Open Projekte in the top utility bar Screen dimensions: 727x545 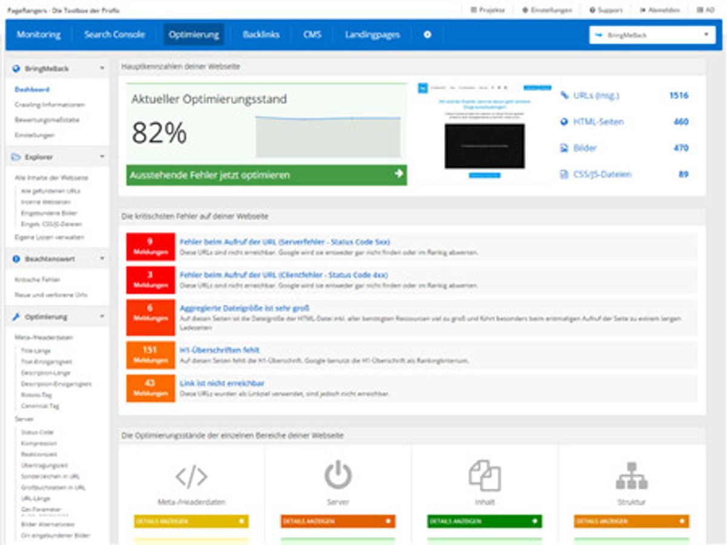click(x=487, y=10)
